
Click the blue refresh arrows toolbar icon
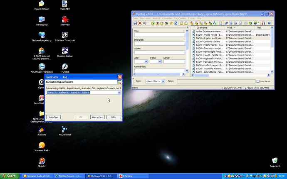[x=176, y=23]
